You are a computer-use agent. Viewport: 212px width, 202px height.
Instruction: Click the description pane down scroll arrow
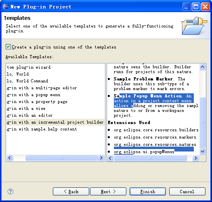click(x=202, y=151)
